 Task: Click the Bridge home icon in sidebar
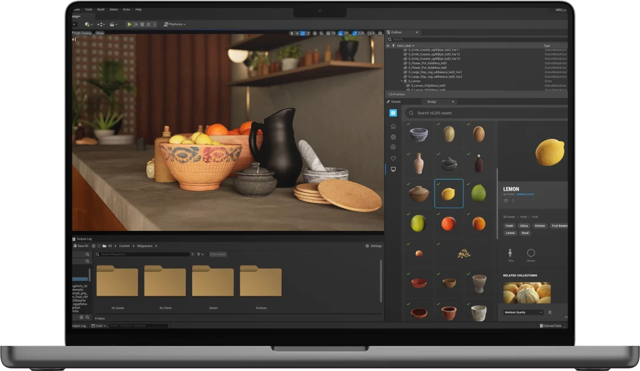(393, 126)
